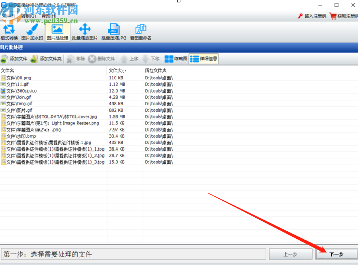Image resolution: width=358 pixels, height=265 pixels.
Task: Click the 上移 move up button
Action: 130,59
